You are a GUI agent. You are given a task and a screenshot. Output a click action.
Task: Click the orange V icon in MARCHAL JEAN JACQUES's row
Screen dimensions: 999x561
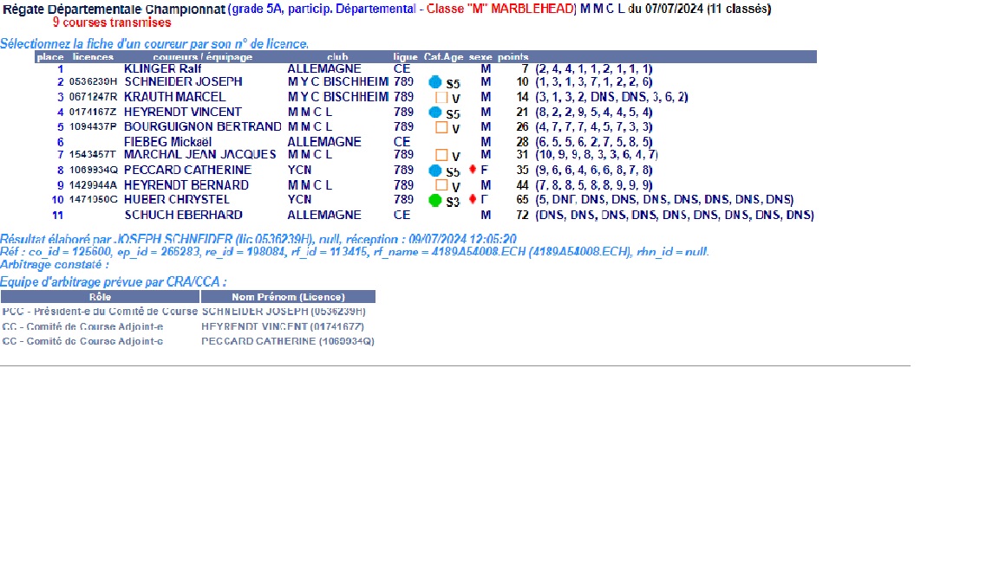point(441,155)
